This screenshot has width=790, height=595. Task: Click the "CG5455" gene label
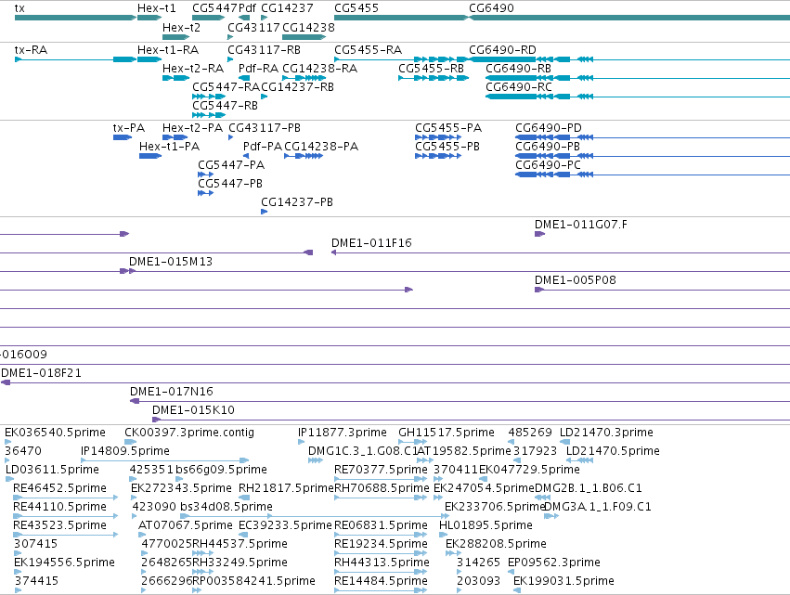[356, 8]
